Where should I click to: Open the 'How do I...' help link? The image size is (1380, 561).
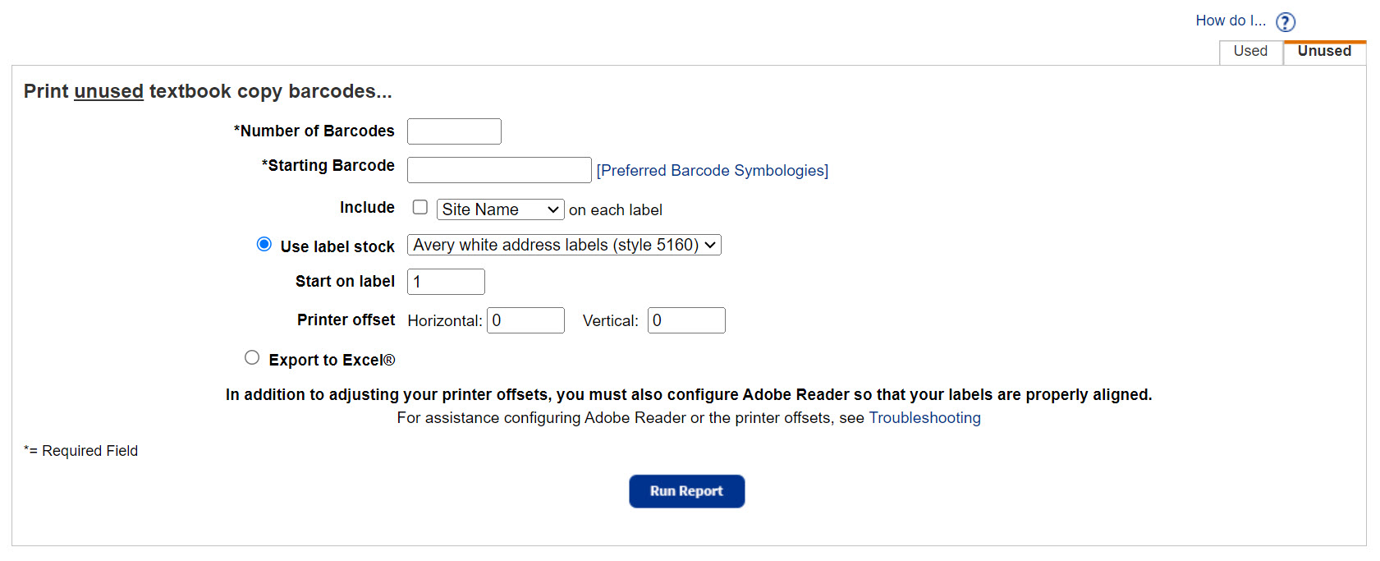pos(1230,21)
